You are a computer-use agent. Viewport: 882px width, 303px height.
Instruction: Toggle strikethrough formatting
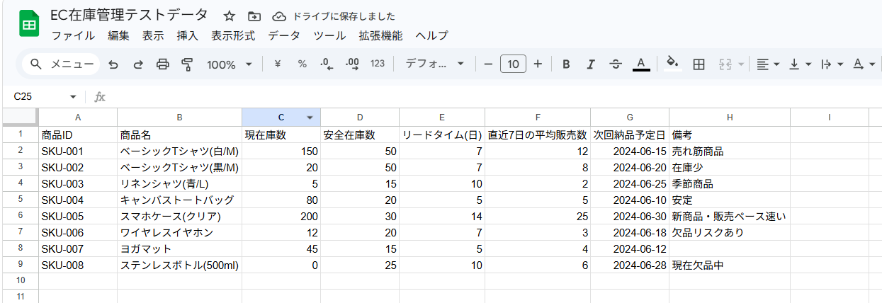point(616,64)
